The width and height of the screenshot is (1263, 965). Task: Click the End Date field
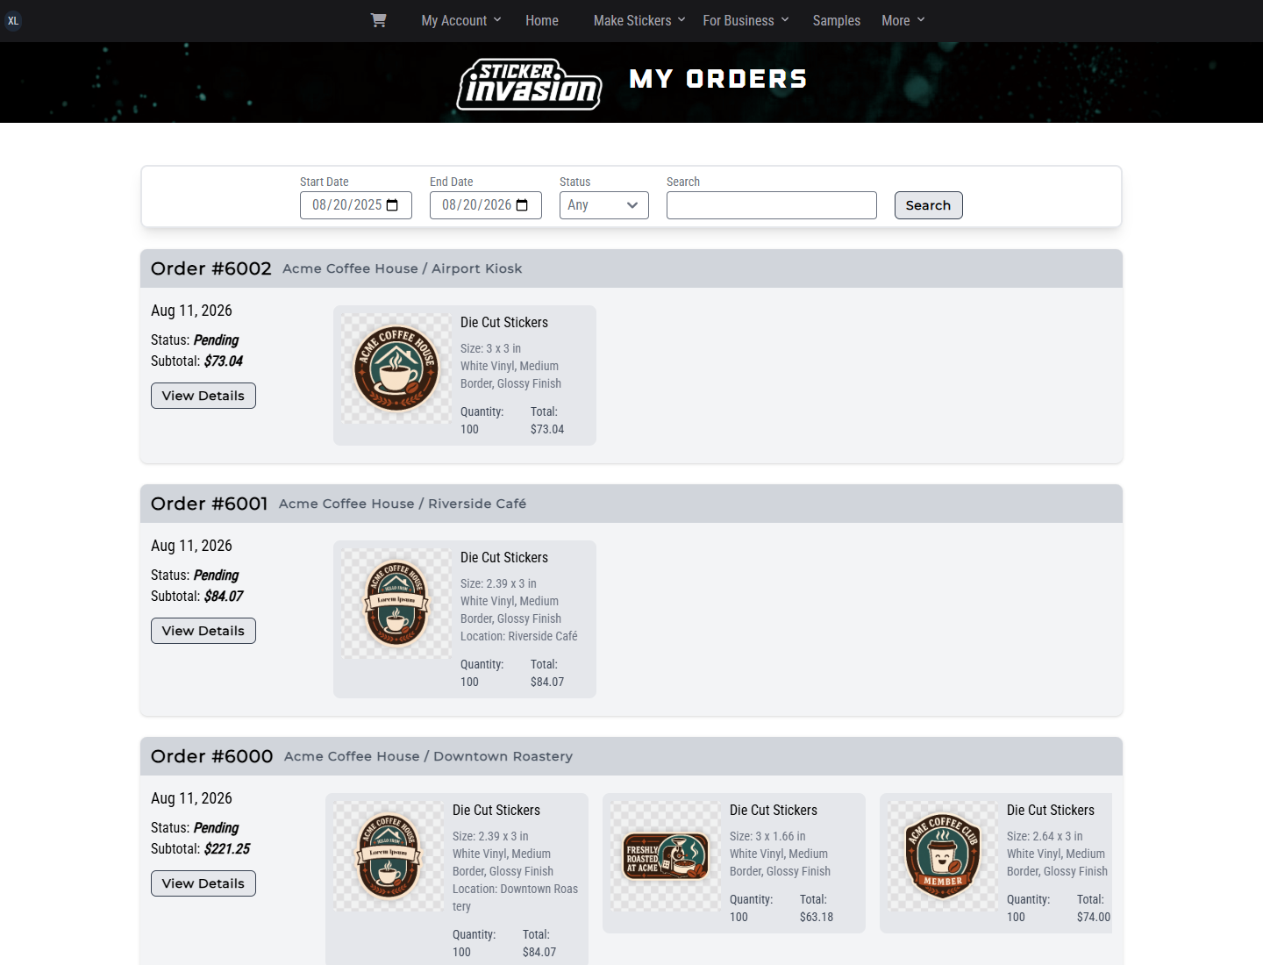pos(486,205)
